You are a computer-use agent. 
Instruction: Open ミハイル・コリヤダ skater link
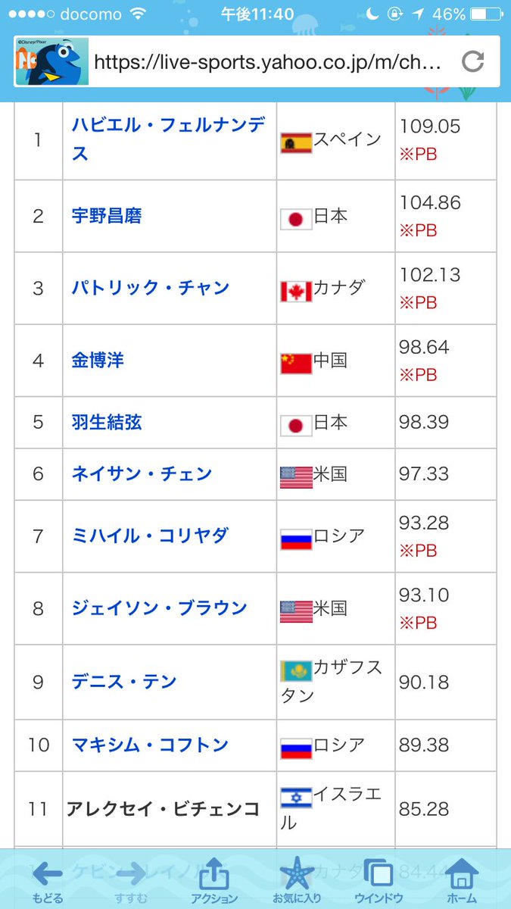coord(150,536)
